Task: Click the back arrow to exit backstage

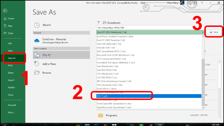Action: 5,11
